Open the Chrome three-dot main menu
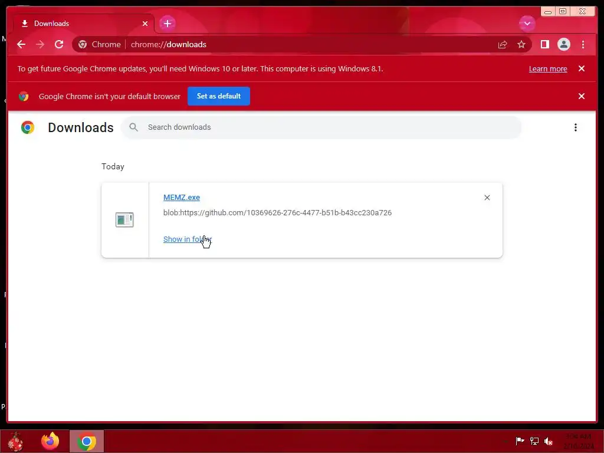604x453 pixels. coord(583,44)
